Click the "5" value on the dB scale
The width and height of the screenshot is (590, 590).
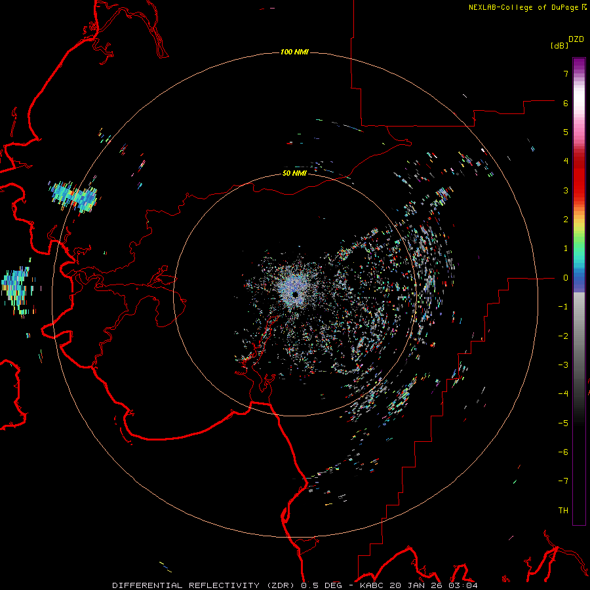[x=566, y=132]
